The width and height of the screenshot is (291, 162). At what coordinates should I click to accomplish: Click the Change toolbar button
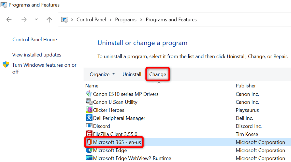[x=157, y=74]
